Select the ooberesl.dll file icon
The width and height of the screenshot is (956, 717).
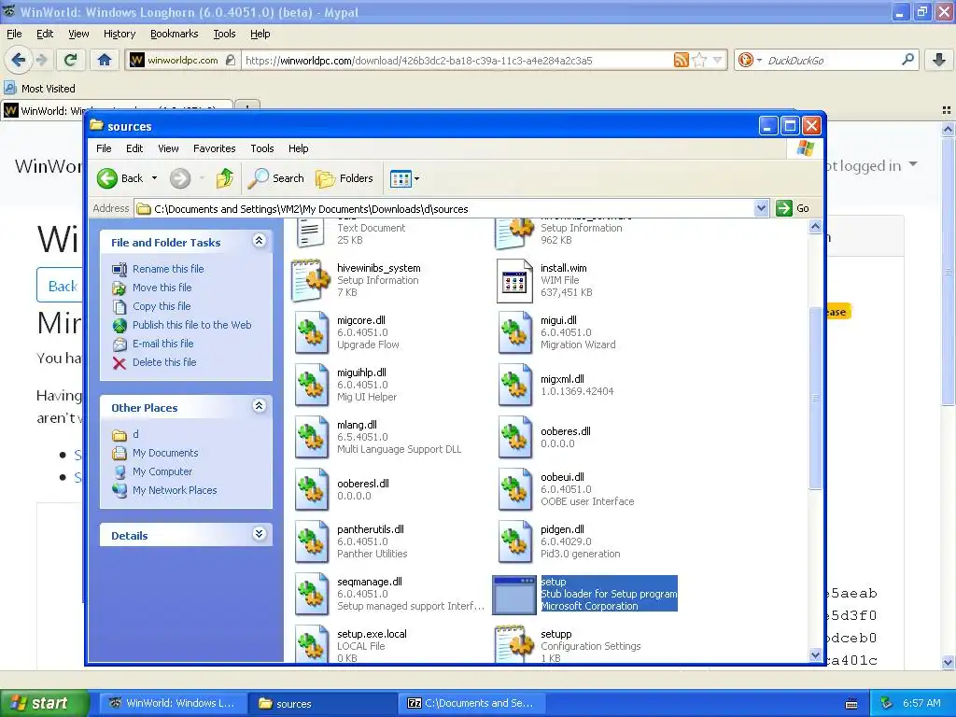[312, 489]
